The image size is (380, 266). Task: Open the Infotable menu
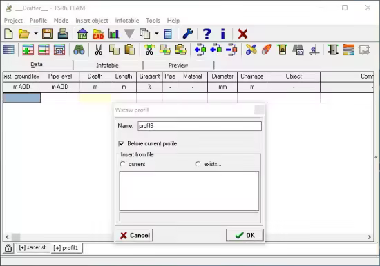click(x=127, y=21)
